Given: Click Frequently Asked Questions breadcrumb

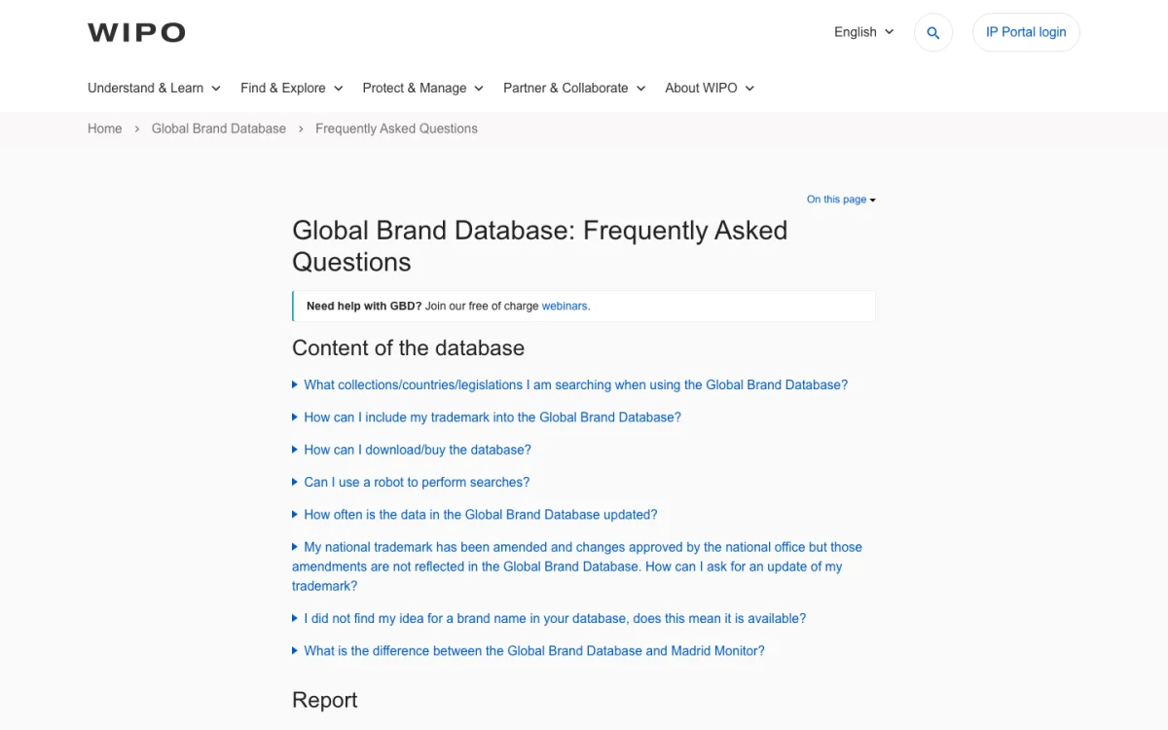Looking at the screenshot, I should click(396, 128).
